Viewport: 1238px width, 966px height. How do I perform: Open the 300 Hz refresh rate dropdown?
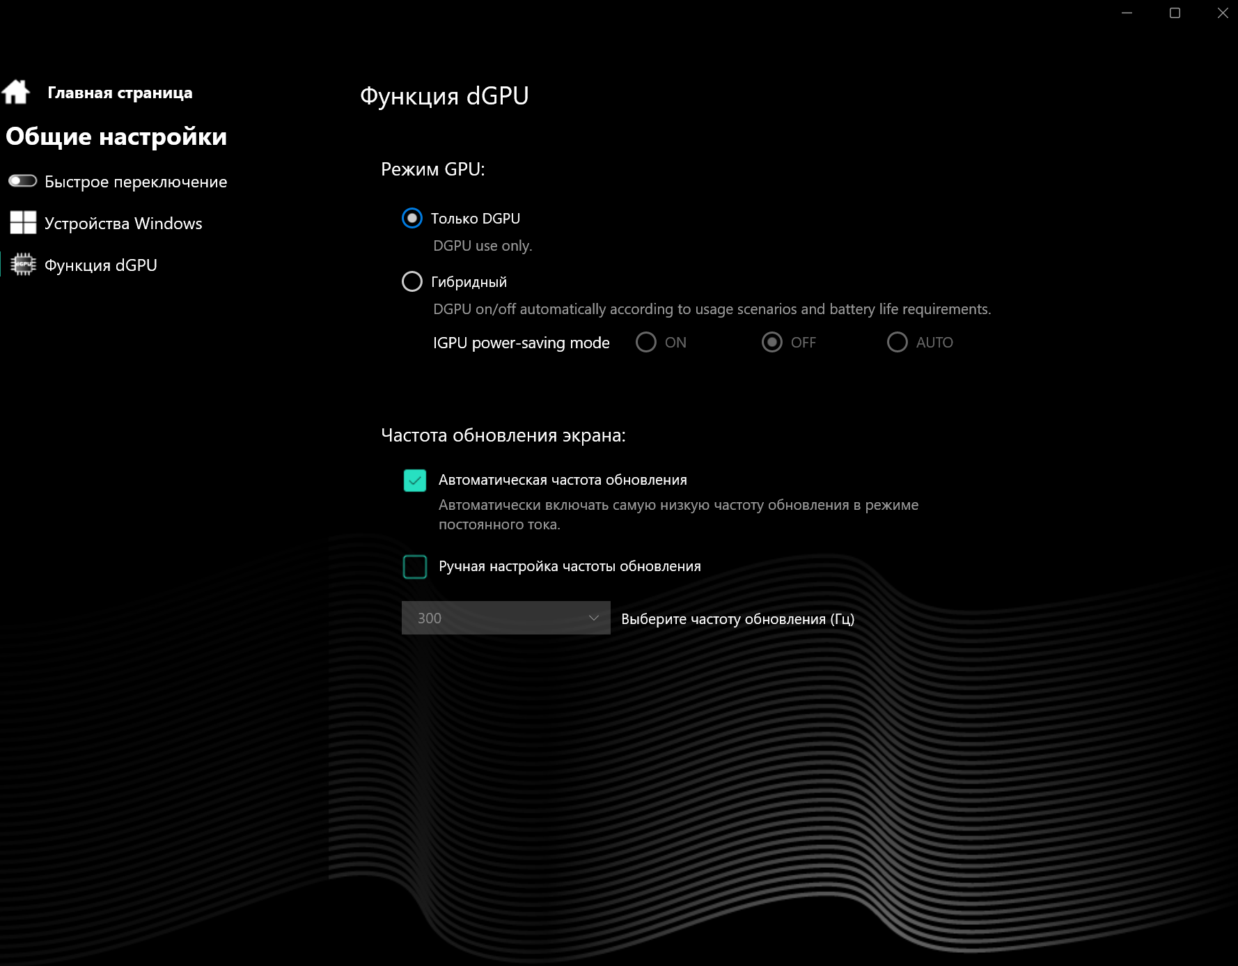click(x=506, y=618)
